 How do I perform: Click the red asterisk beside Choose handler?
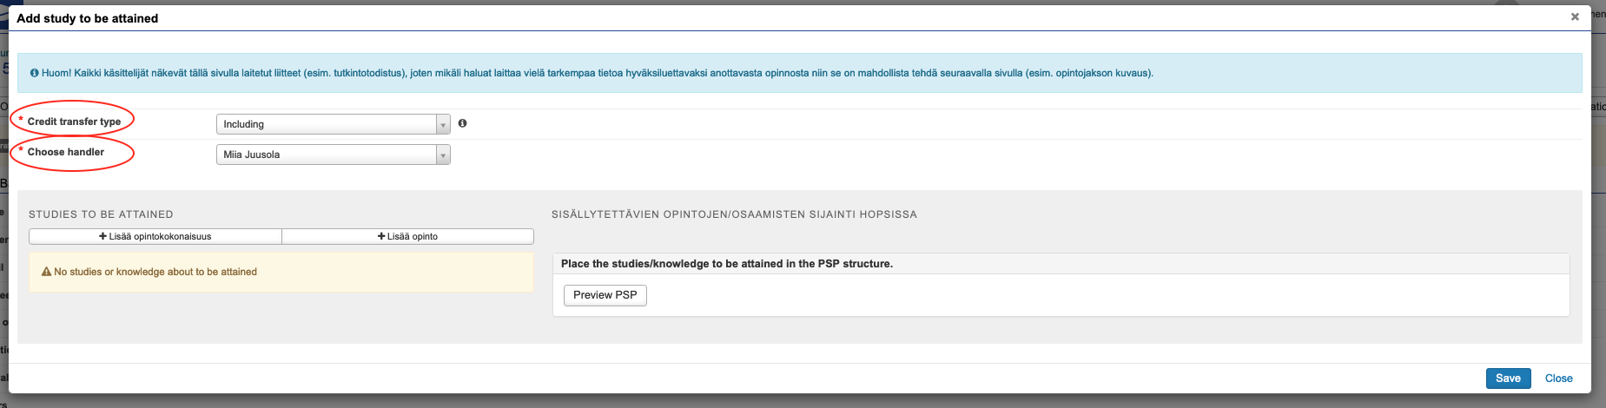(21, 151)
